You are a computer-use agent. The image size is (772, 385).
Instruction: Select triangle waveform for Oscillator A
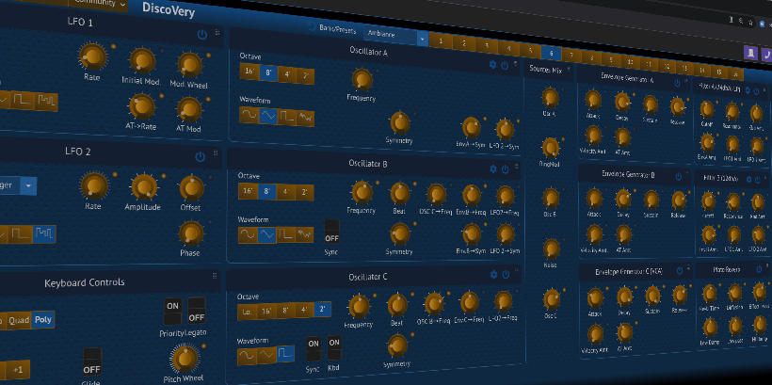[x=267, y=116]
